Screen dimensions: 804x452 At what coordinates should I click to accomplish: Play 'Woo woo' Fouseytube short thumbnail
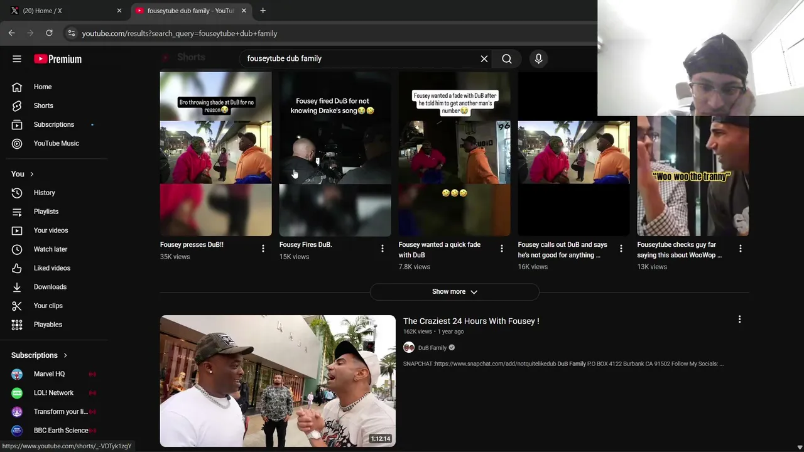point(693,176)
